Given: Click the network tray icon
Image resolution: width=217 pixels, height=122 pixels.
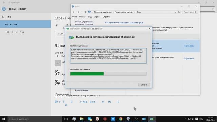Looking at the screenshot, I should (189, 119).
